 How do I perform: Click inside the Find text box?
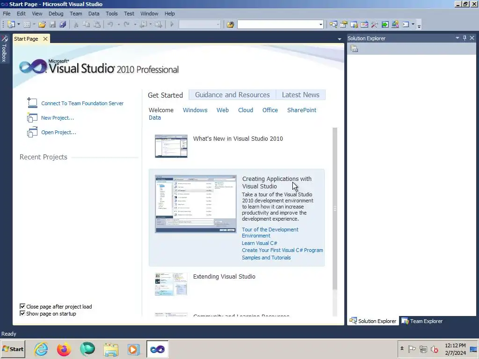(277, 24)
